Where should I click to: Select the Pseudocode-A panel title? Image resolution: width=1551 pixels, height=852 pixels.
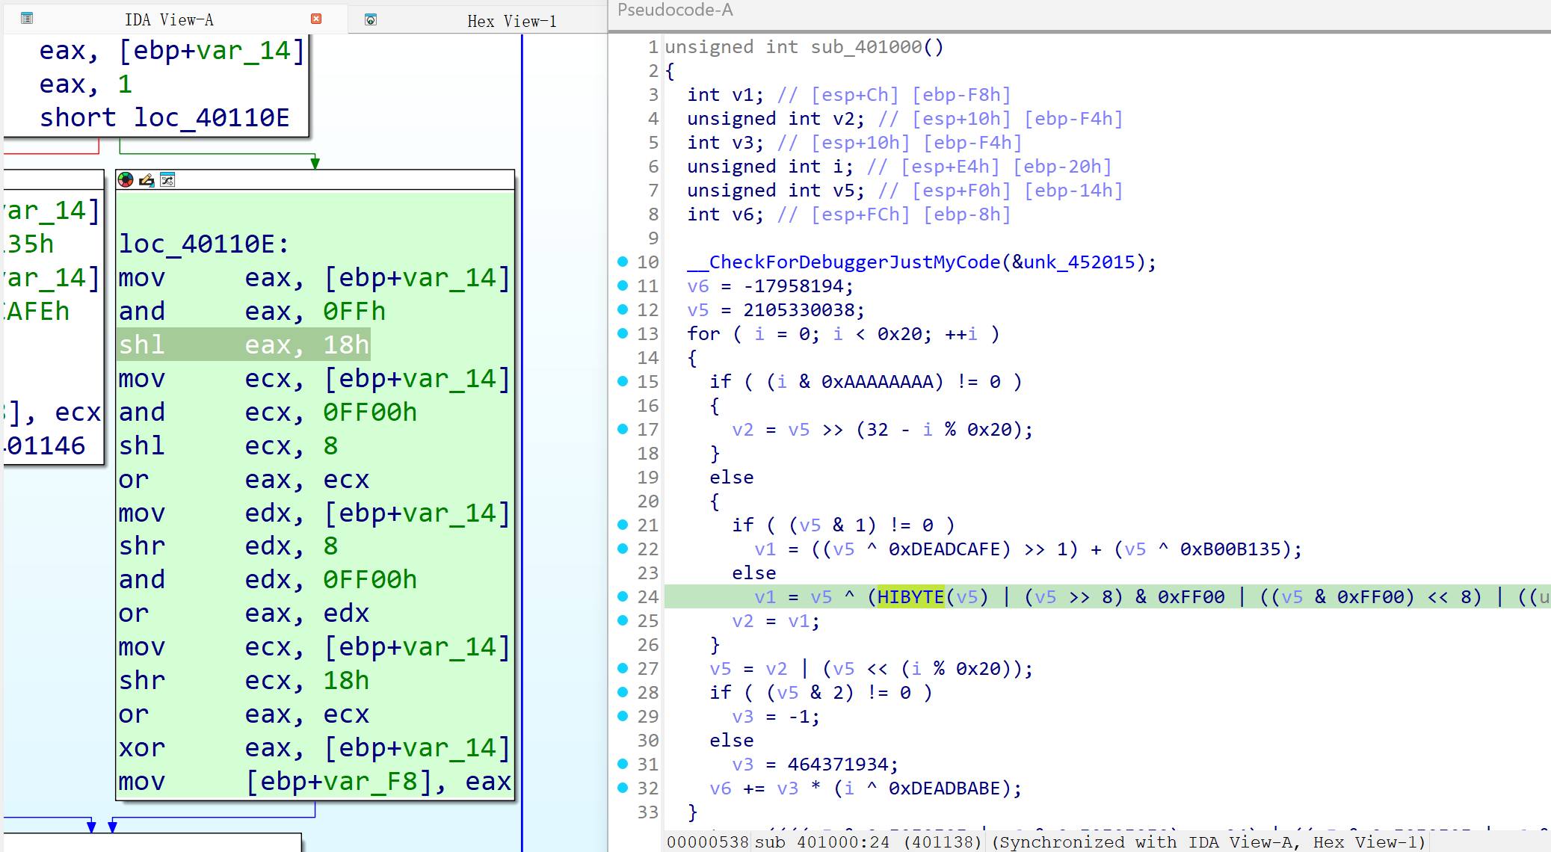pos(675,10)
